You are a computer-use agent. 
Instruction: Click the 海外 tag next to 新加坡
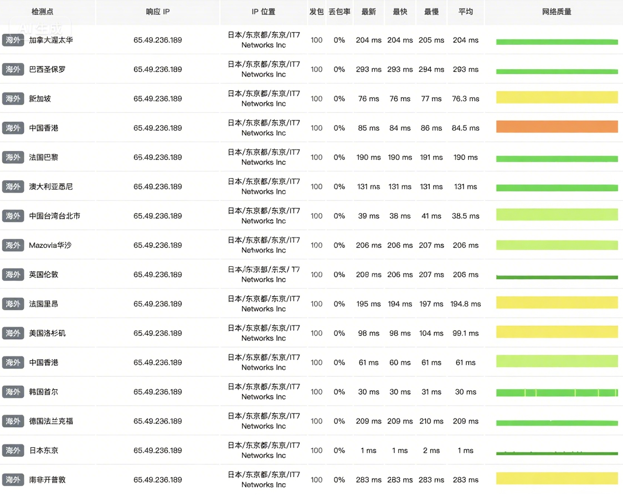coord(13,99)
